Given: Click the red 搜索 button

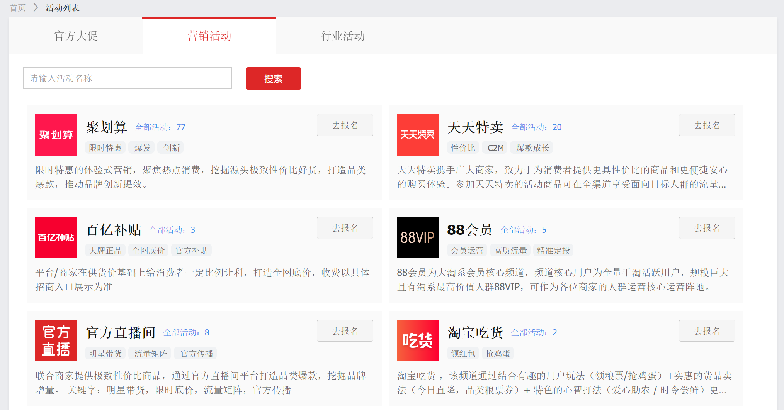Looking at the screenshot, I should tap(274, 78).
